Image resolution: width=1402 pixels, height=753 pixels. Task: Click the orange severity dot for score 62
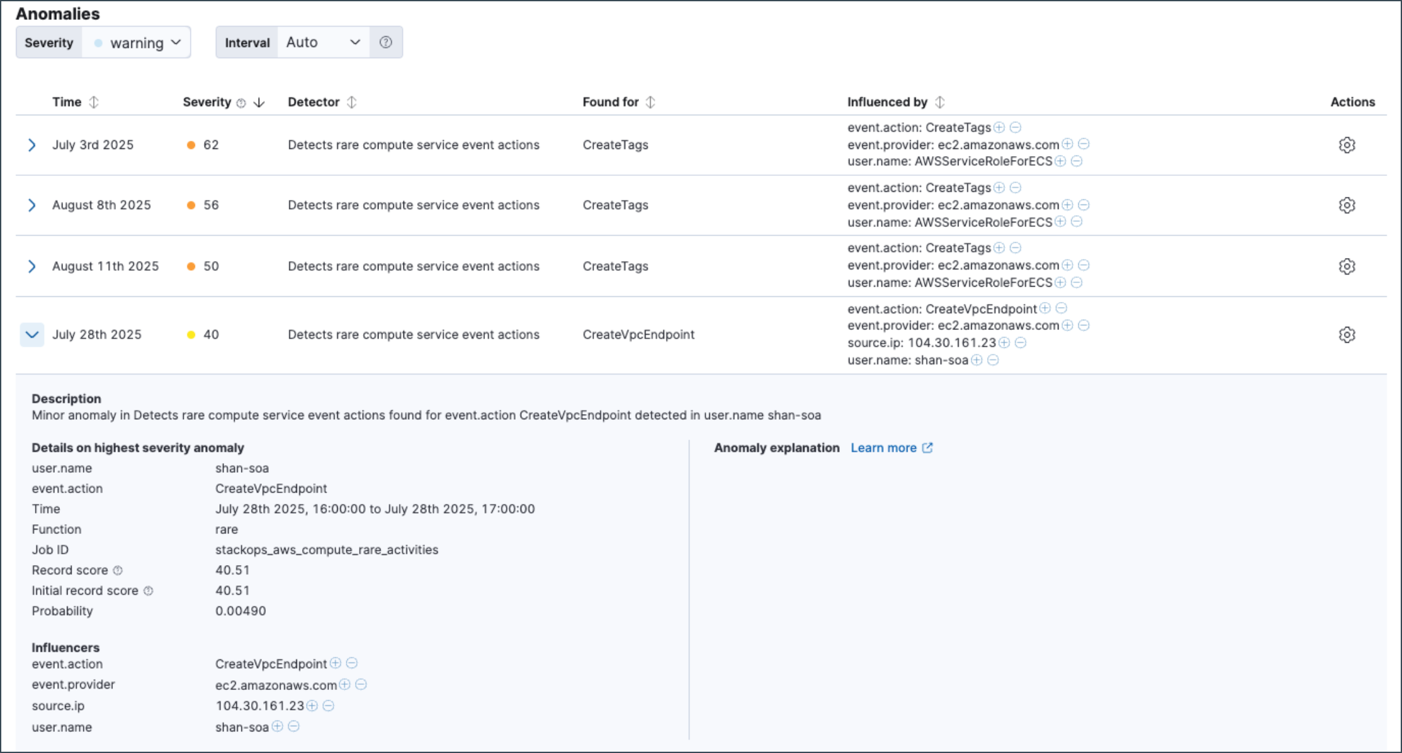click(x=191, y=145)
